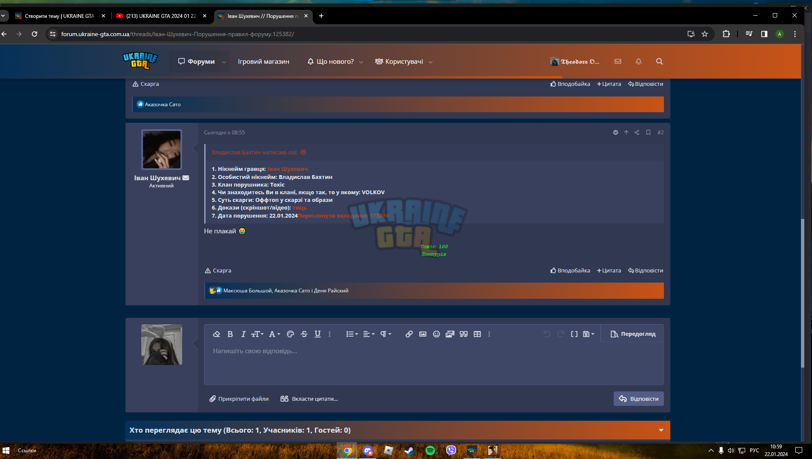Expand Хто переглядає цю тему section
This screenshot has width=812, height=459.
tap(661, 430)
